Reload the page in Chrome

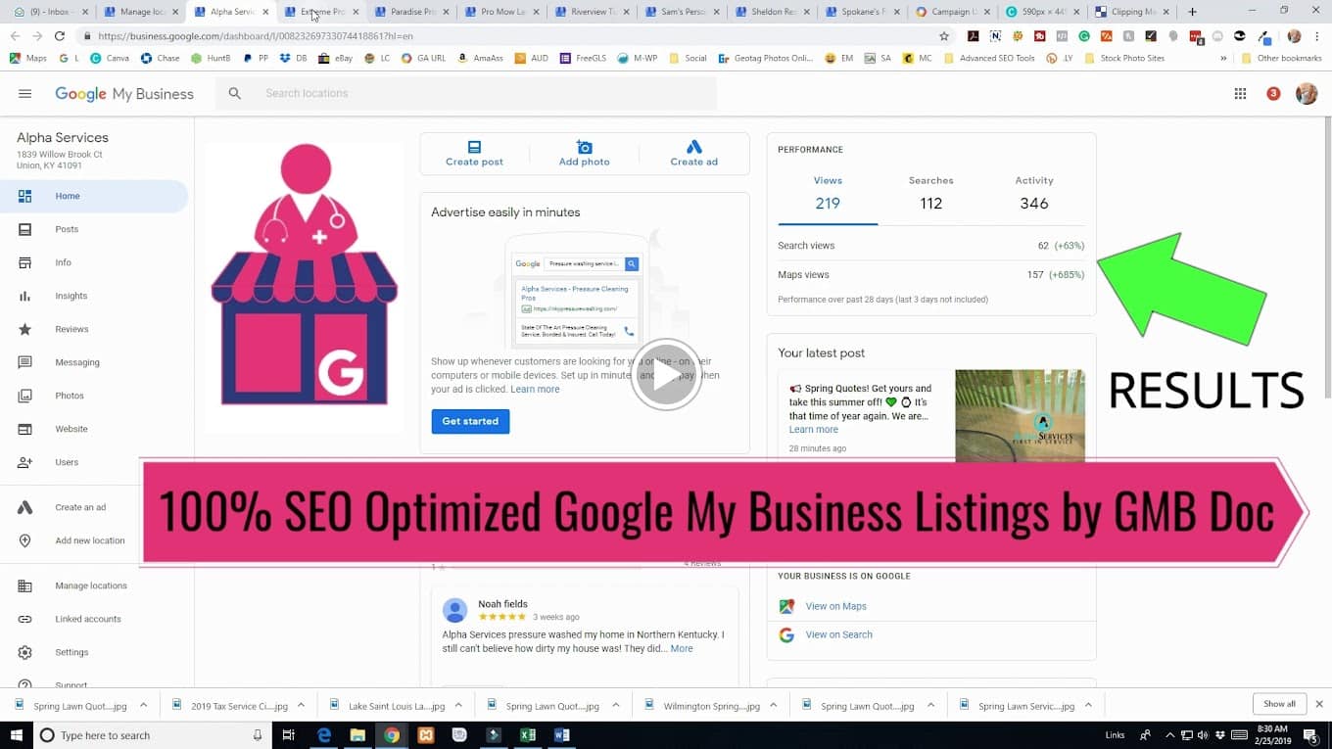tap(60, 36)
